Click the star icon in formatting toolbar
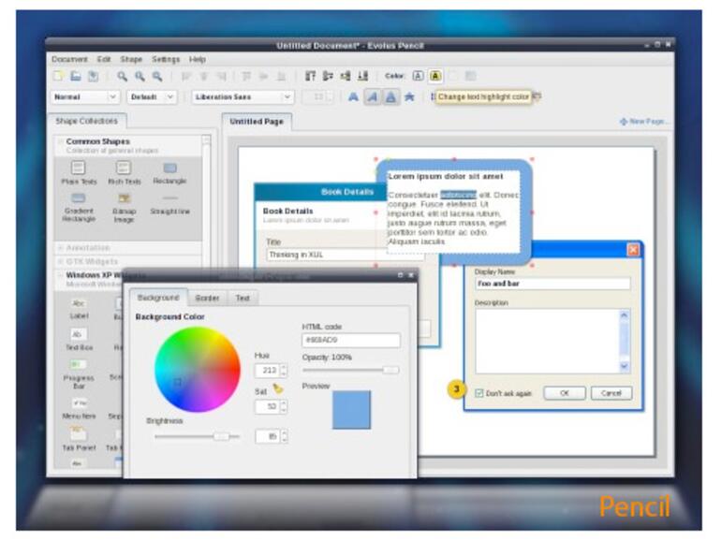 (x=409, y=97)
